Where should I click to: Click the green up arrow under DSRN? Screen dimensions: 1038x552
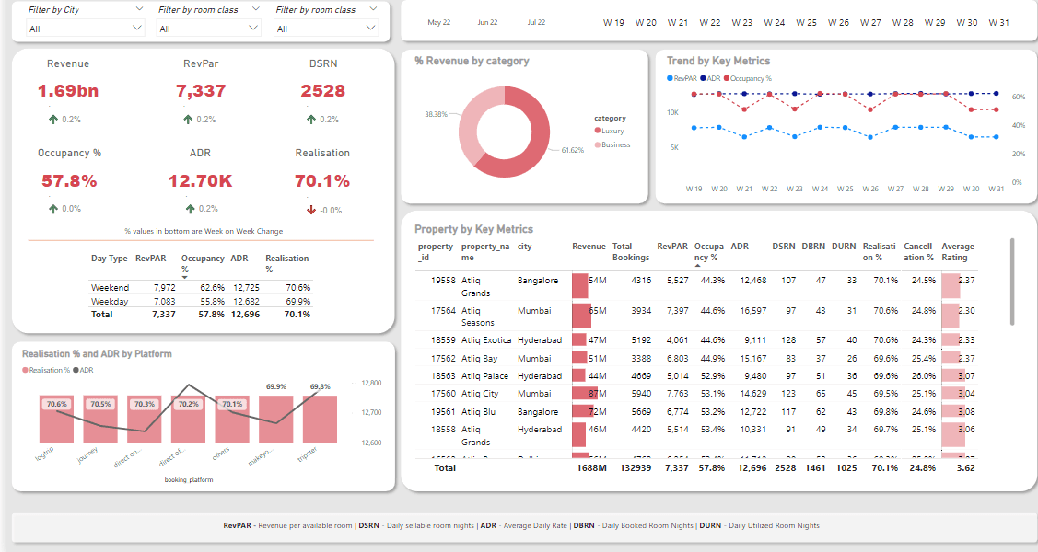[311, 120]
